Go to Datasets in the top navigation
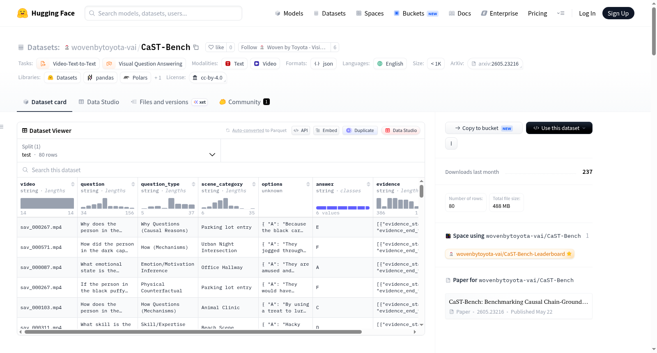The width and height of the screenshot is (657, 353). point(329,14)
